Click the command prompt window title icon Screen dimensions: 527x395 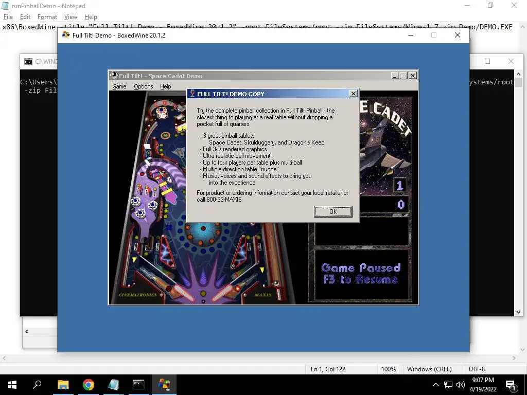tap(28, 62)
